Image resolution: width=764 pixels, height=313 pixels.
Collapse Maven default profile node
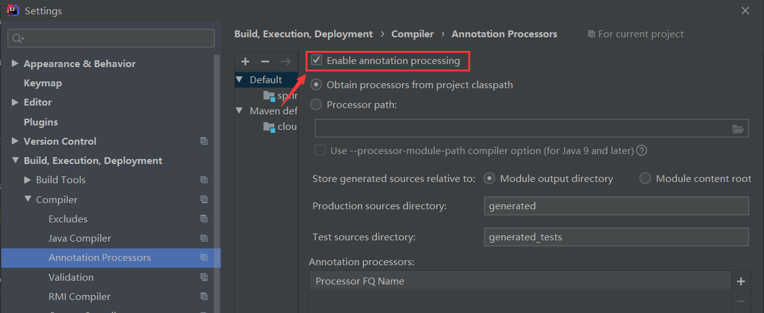click(240, 111)
